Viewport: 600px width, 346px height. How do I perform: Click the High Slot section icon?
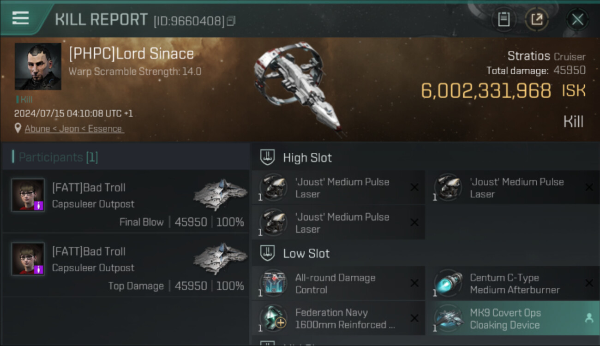[x=268, y=157]
